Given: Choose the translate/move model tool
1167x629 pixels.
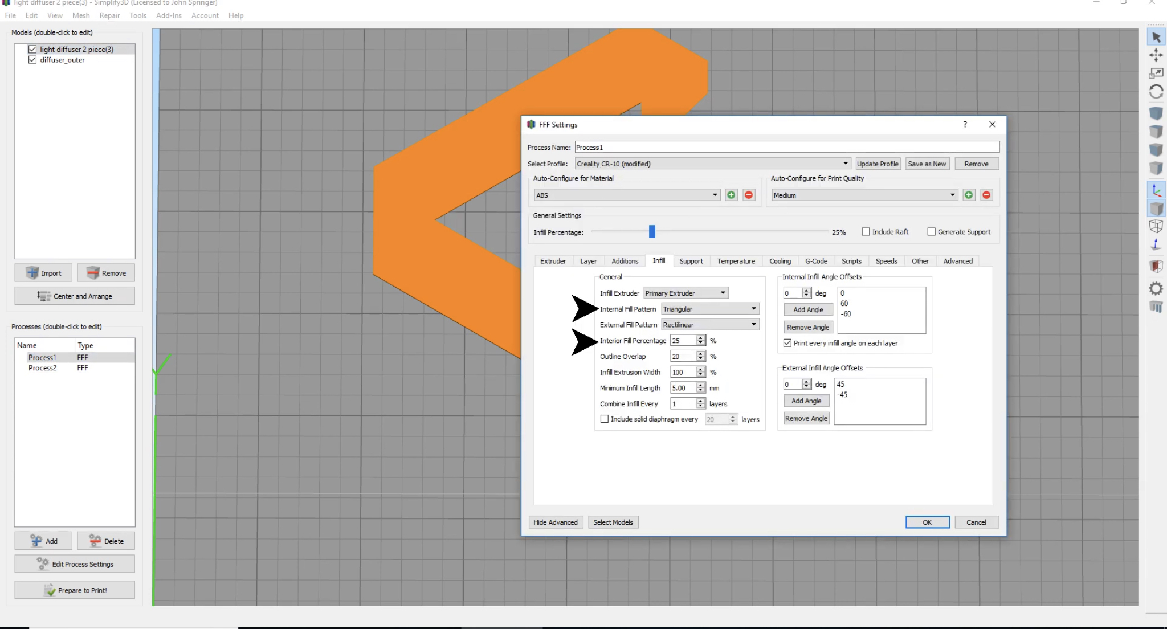Looking at the screenshot, I should (1156, 55).
